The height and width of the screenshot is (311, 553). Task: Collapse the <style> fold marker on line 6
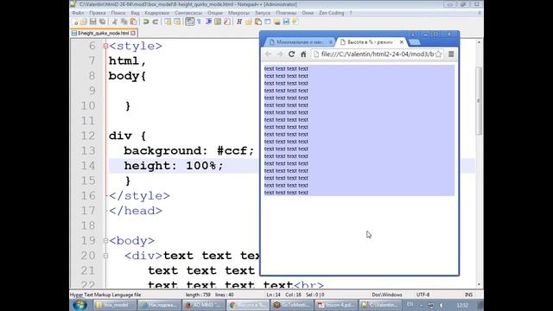click(105, 46)
